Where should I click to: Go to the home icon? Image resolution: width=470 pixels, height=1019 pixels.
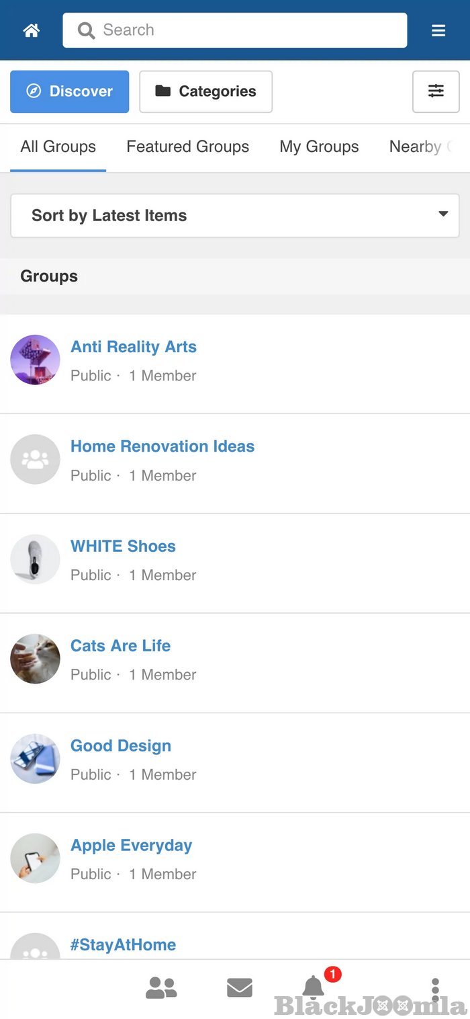coord(32,30)
